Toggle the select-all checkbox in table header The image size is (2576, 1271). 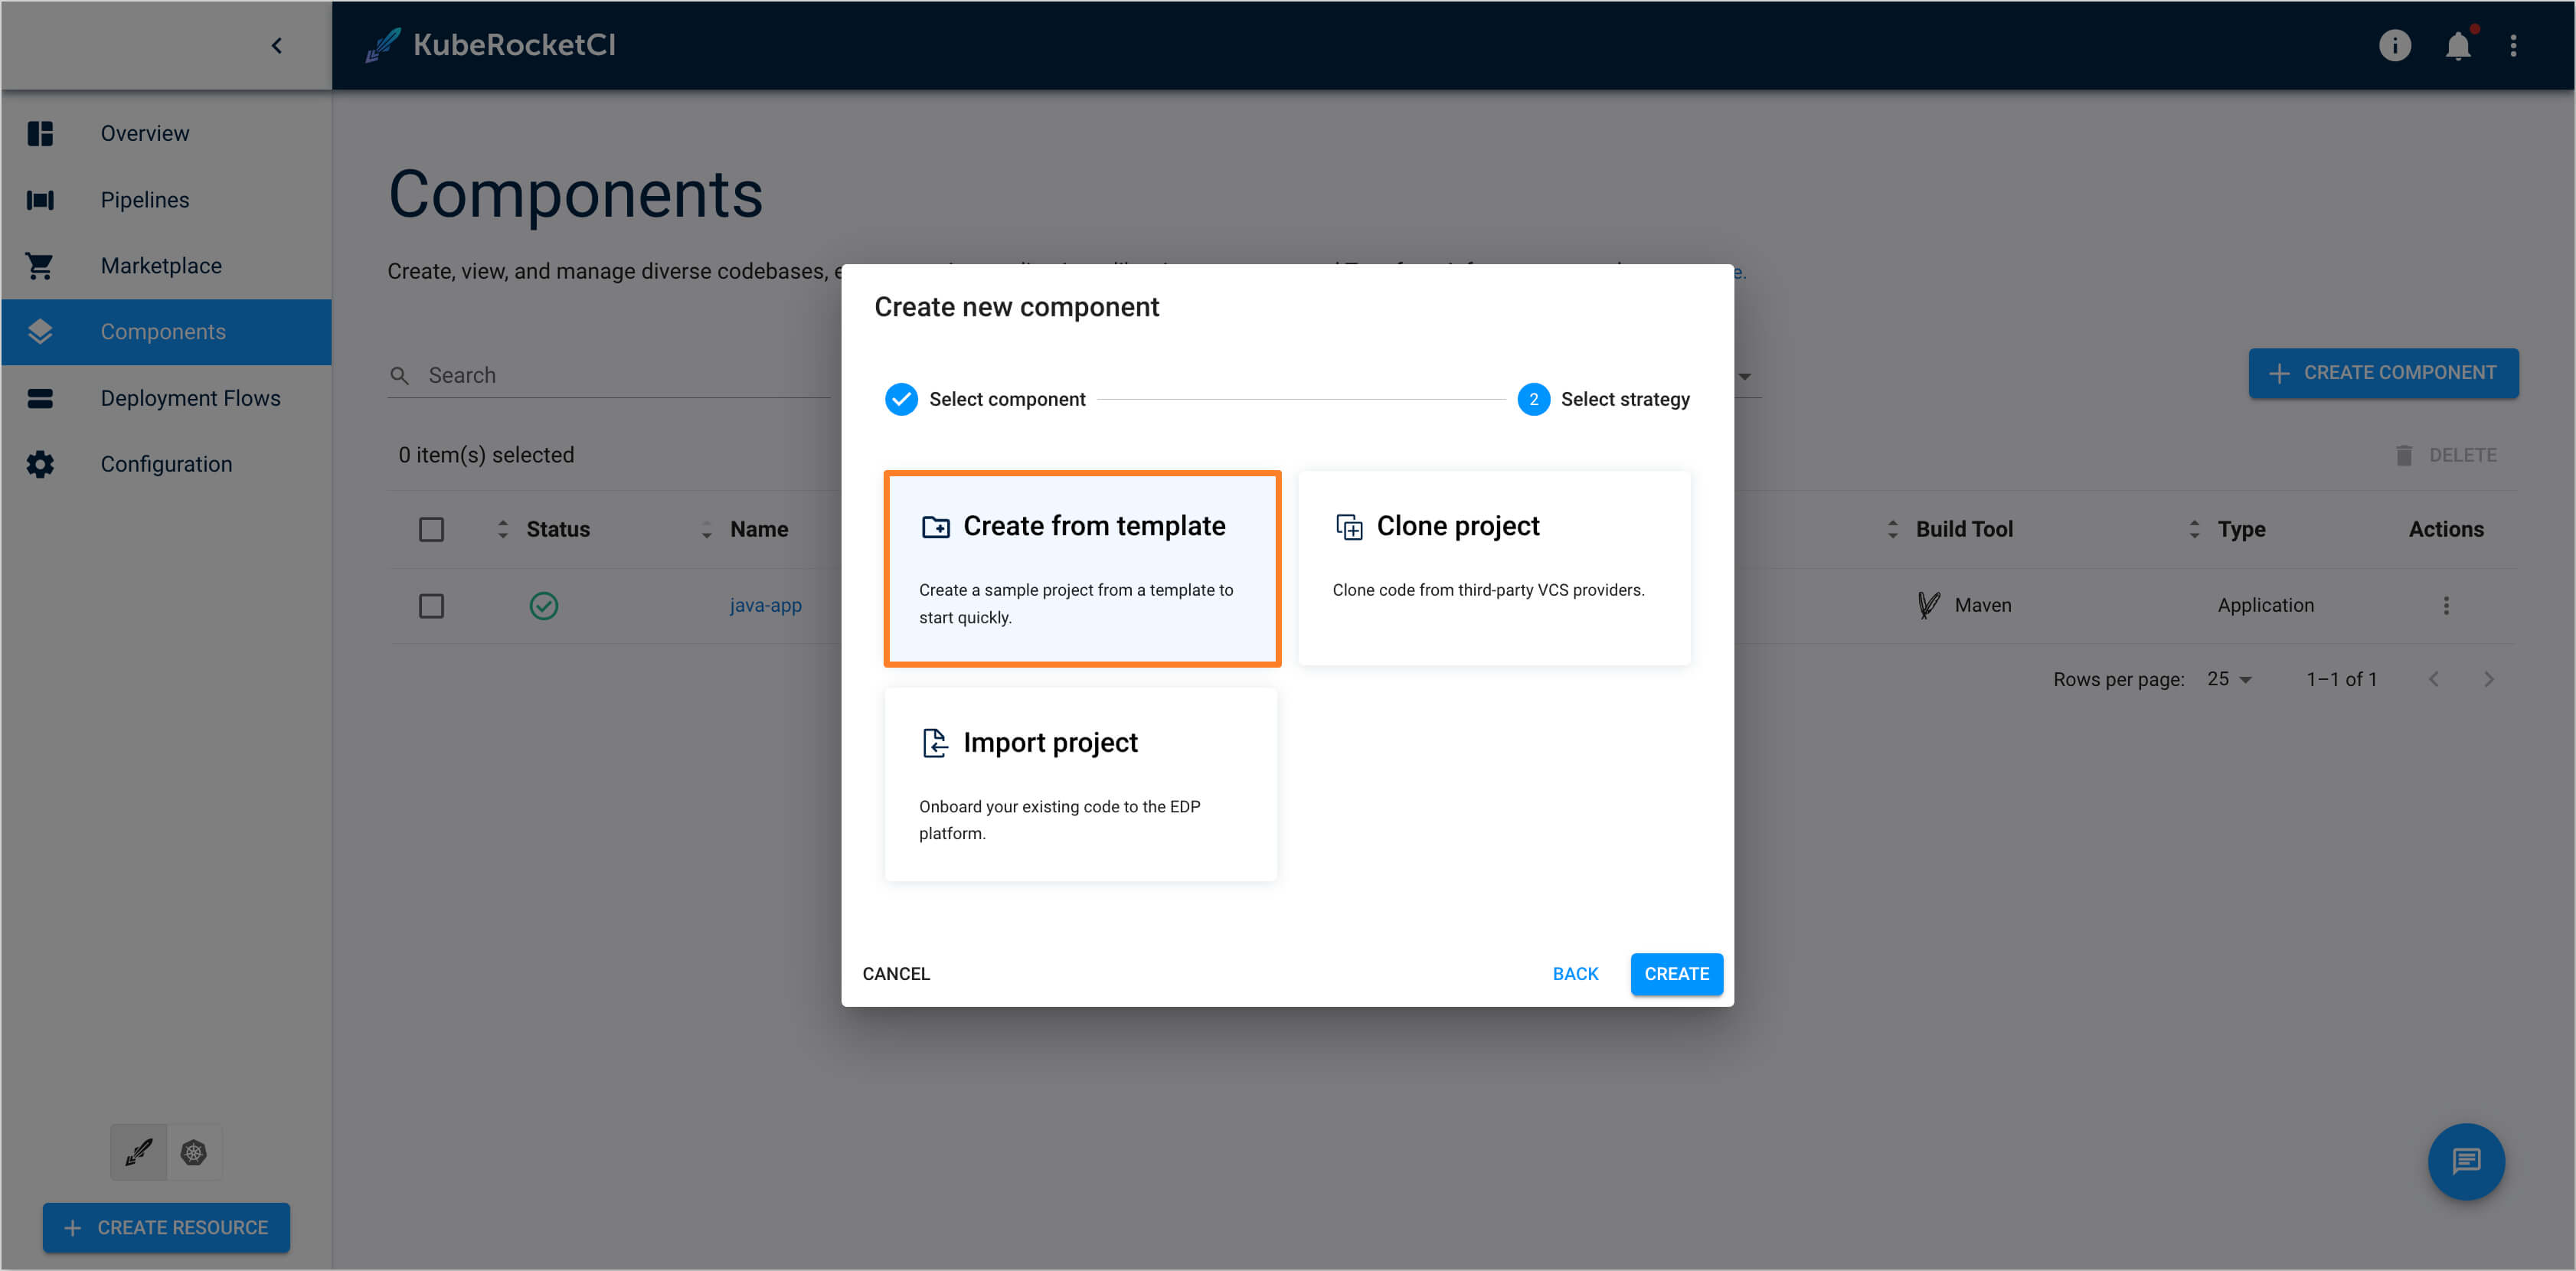point(431,529)
